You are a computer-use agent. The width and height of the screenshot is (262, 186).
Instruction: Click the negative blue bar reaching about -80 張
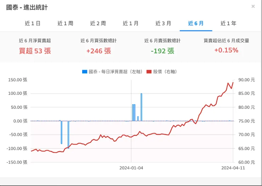coord(62,132)
